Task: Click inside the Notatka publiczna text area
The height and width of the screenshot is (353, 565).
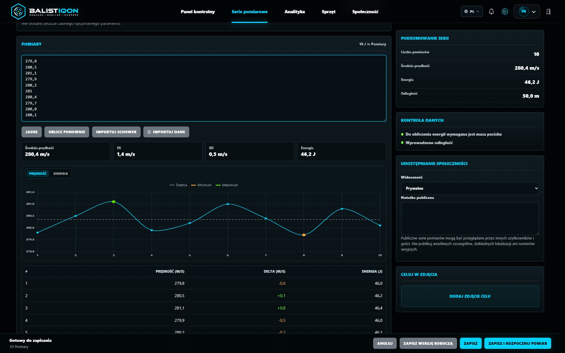Action: click(470, 219)
